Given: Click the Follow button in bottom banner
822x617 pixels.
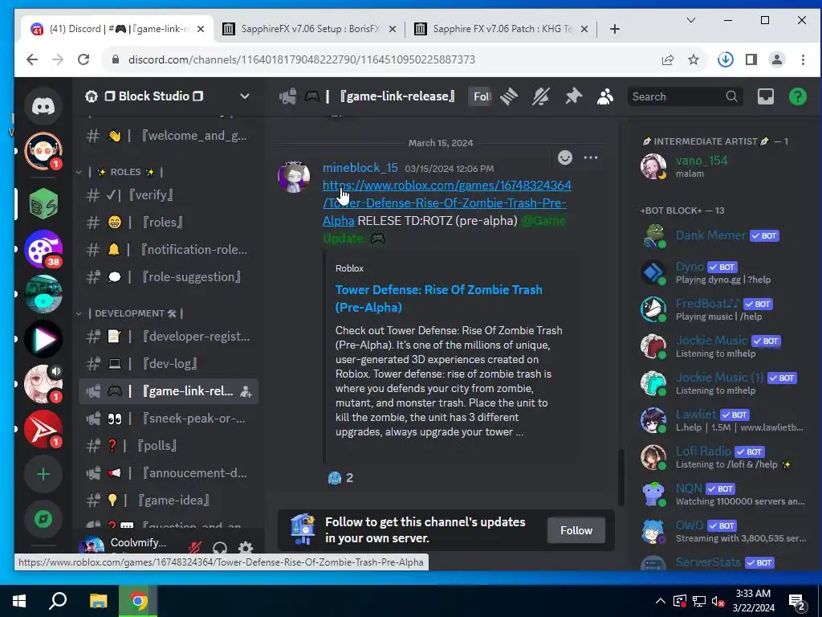Looking at the screenshot, I should point(576,530).
